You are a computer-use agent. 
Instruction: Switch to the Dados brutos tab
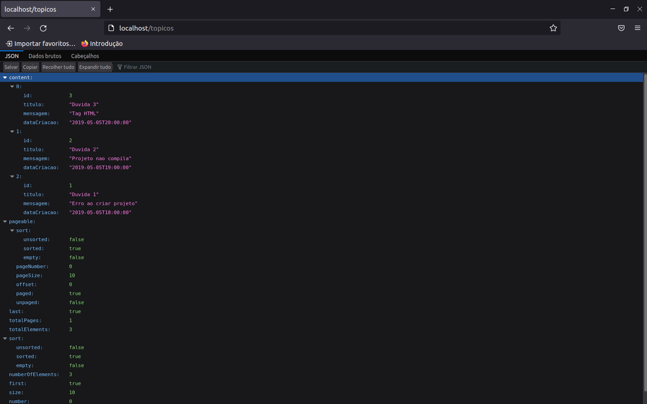tap(45, 56)
